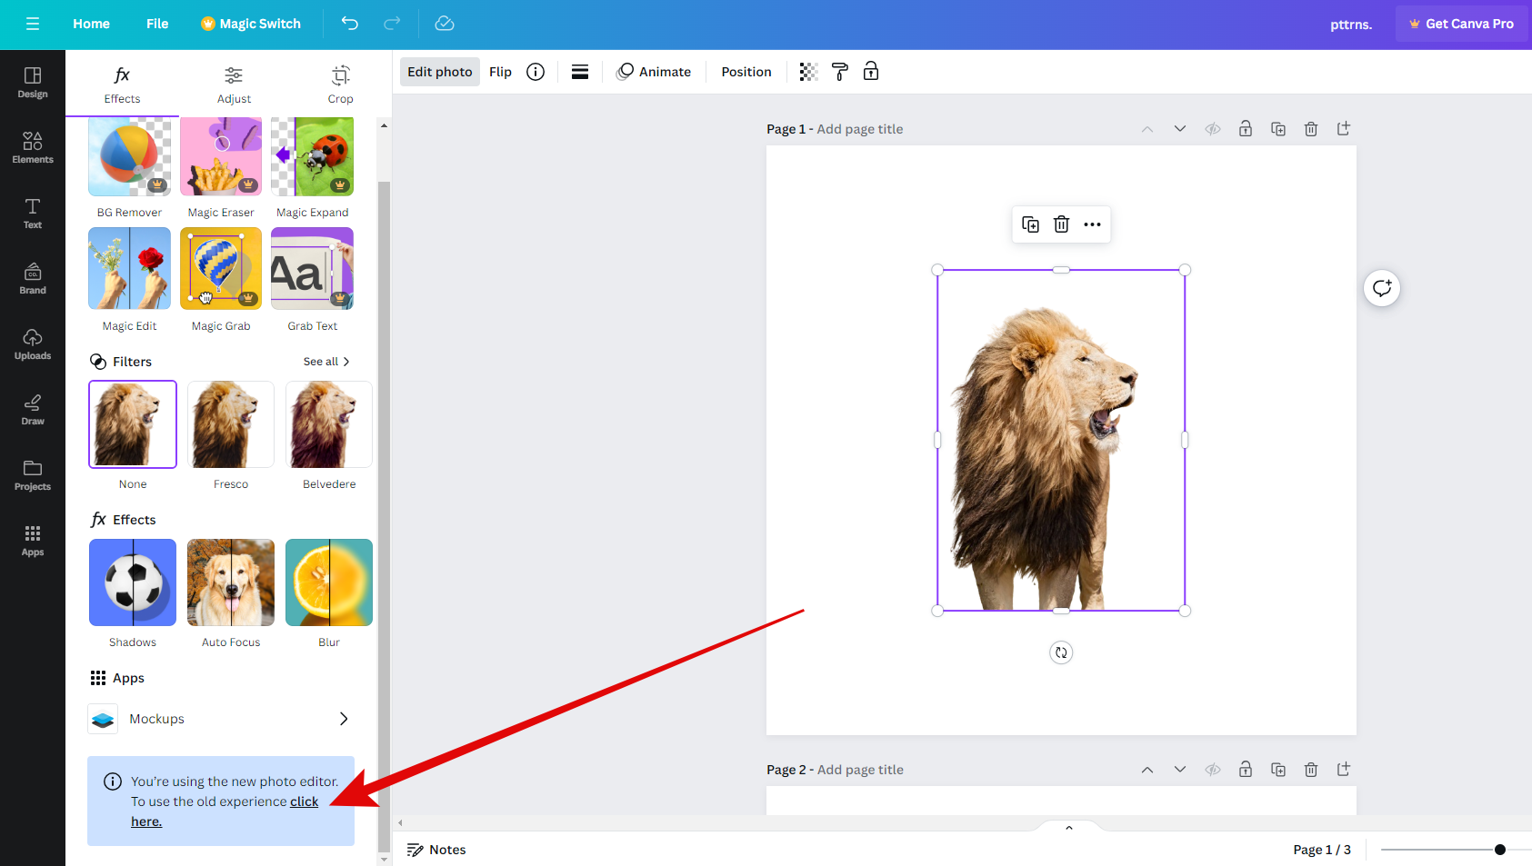Switch to the Crop tab
This screenshot has height=866, width=1532.
click(340, 85)
